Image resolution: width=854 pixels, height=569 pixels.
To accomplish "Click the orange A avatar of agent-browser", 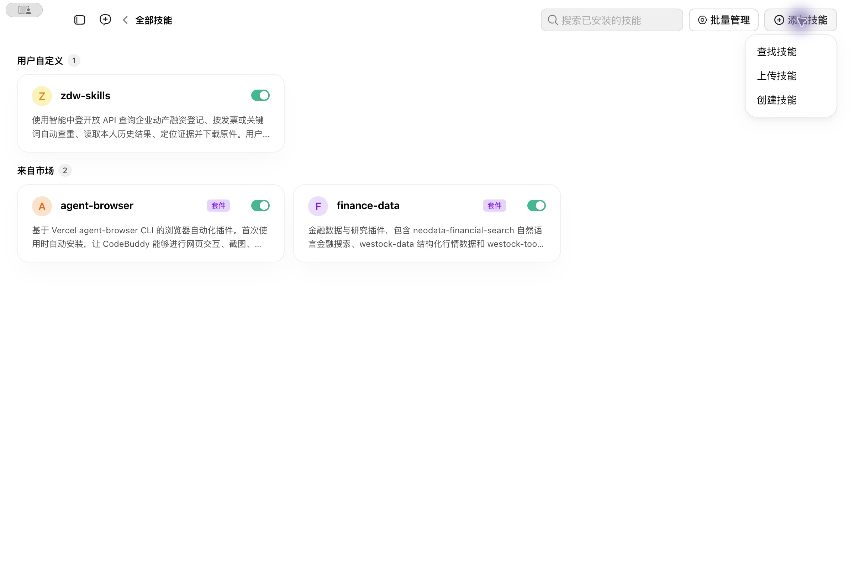I will (42, 206).
